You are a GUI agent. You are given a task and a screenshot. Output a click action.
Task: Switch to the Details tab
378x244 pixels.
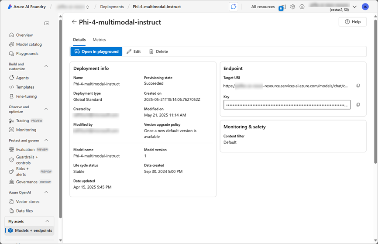click(x=79, y=40)
